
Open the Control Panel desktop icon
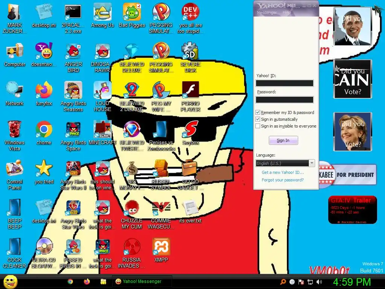coord(15,175)
